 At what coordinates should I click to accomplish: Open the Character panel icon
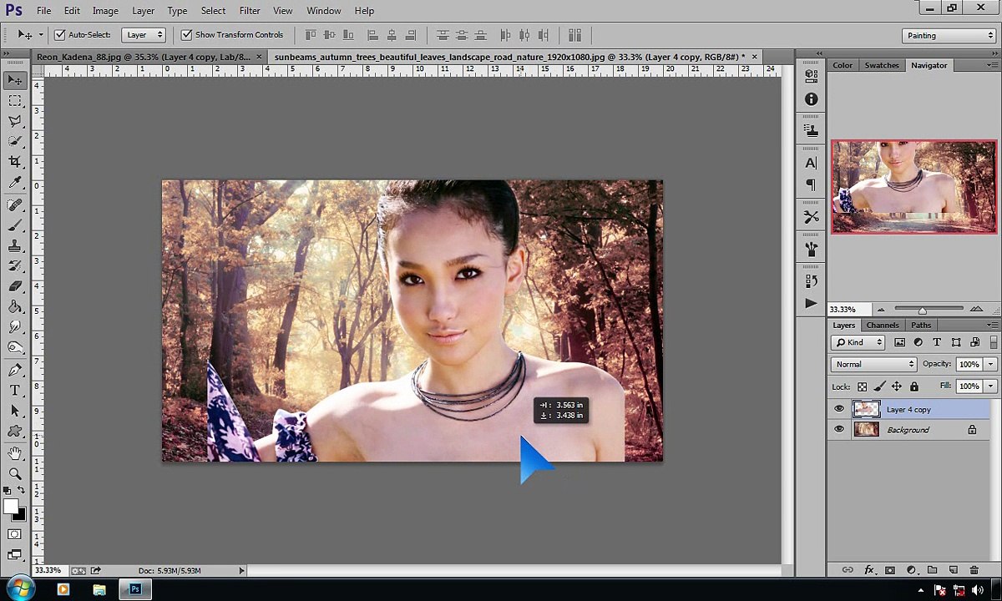click(x=811, y=164)
